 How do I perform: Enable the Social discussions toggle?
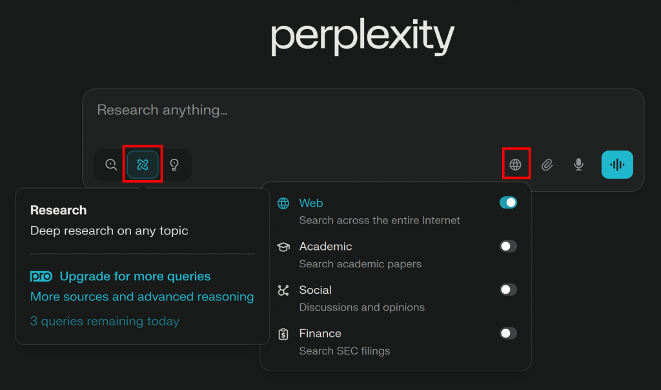pos(508,290)
